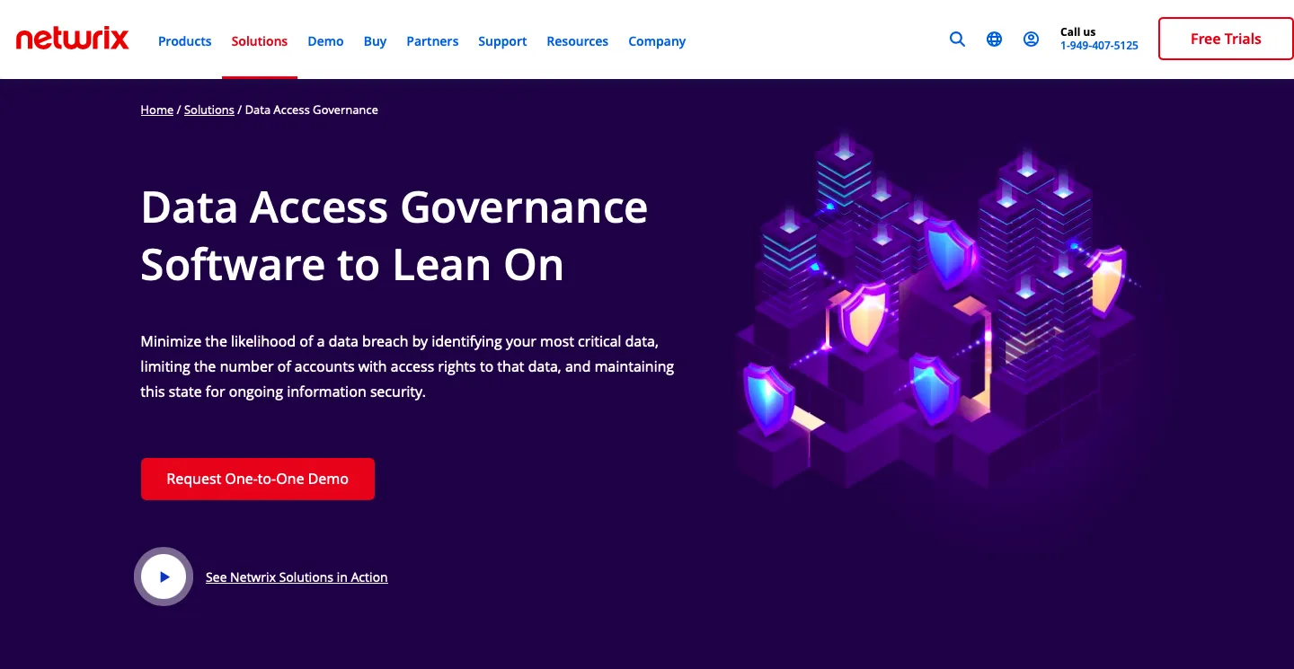Open the Partners menu

click(432, 41)
